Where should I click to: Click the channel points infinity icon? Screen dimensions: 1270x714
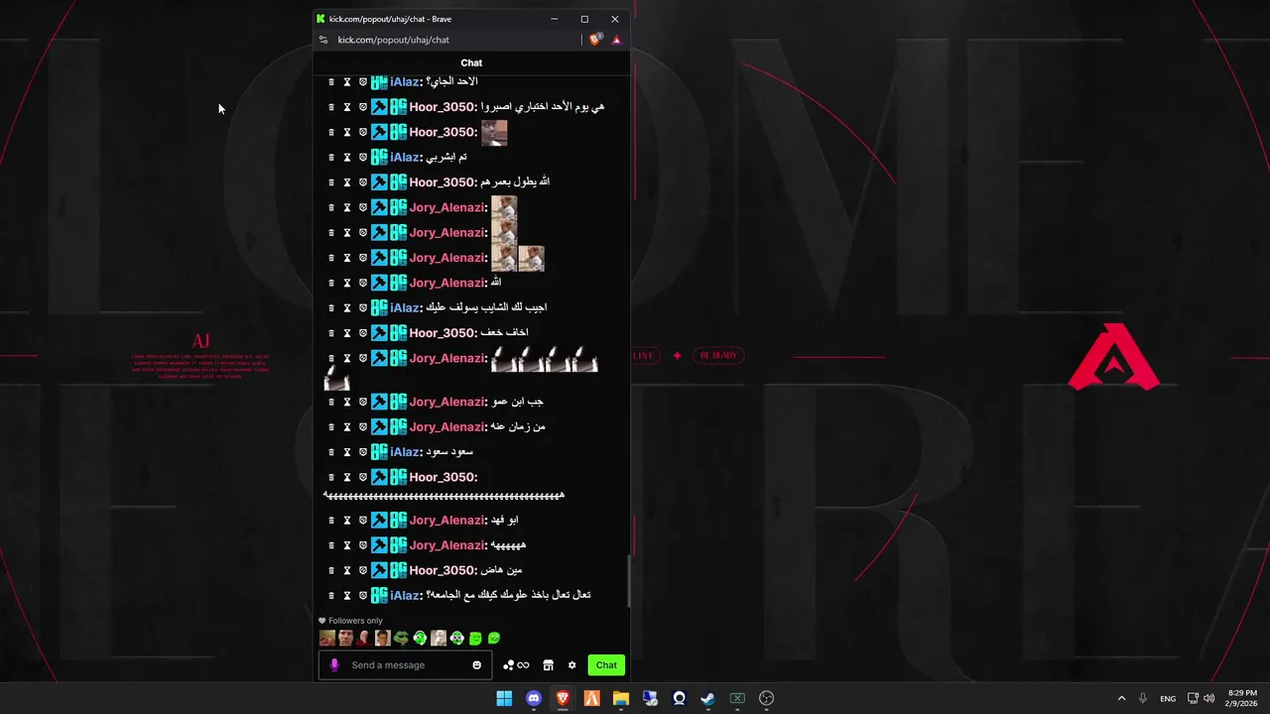pyautogui.click(x=523, y=665)
